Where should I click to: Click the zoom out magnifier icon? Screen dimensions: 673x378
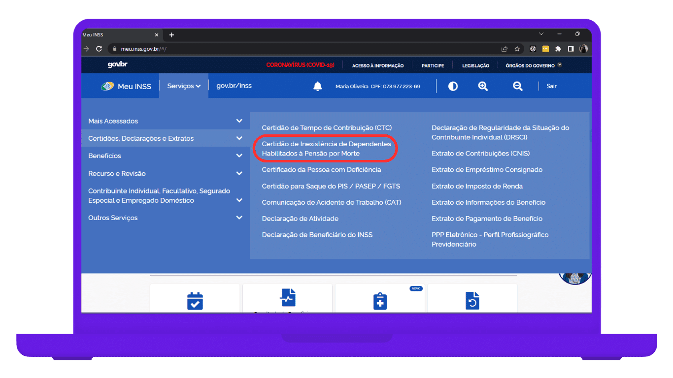517,87
